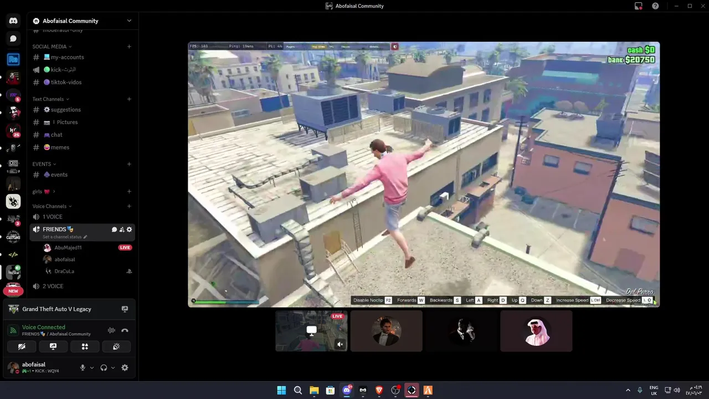Open Pictures channel
Image resolution: width=709 pixels, height=399 pixels.
(x=82, y=122)
